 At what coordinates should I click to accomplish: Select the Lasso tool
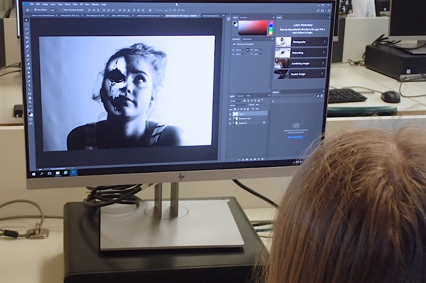pyautogui.click(x=27, y=29)
